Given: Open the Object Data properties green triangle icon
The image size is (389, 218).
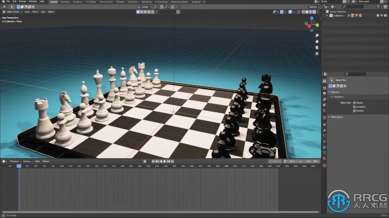Looking at the screenshot, I should (x=324, y=153).
